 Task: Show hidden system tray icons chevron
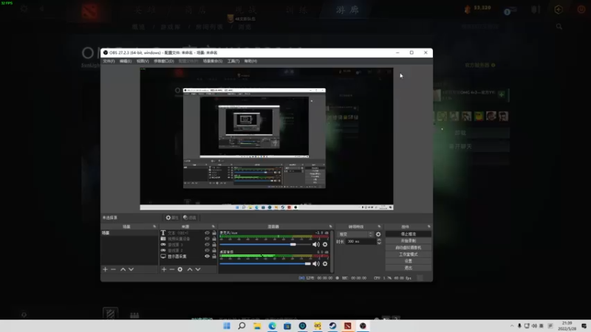511,326
